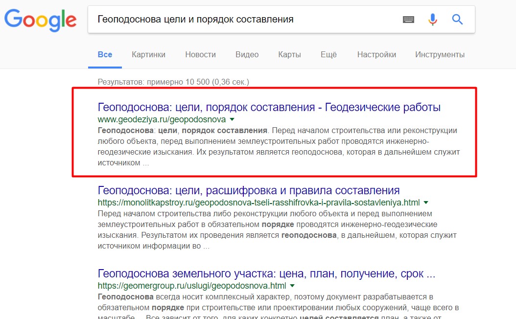
Task: Open result Геоподоснова земельного участка: цена, план
Action: [266, 273]
